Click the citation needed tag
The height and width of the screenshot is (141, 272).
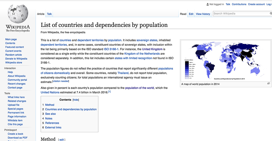[61, 81]
